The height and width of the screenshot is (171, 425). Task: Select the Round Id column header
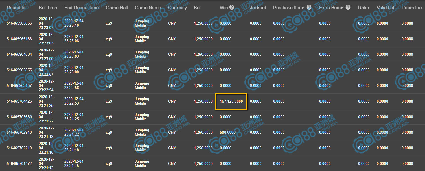coord(18,8)
